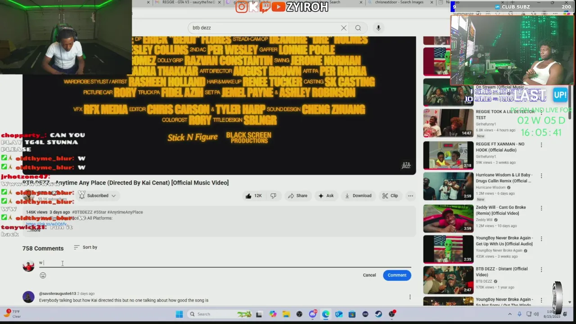Viewport: 576px width, 324px height.
Task: Expand description with '...more' link
Action: coord(34,230)
